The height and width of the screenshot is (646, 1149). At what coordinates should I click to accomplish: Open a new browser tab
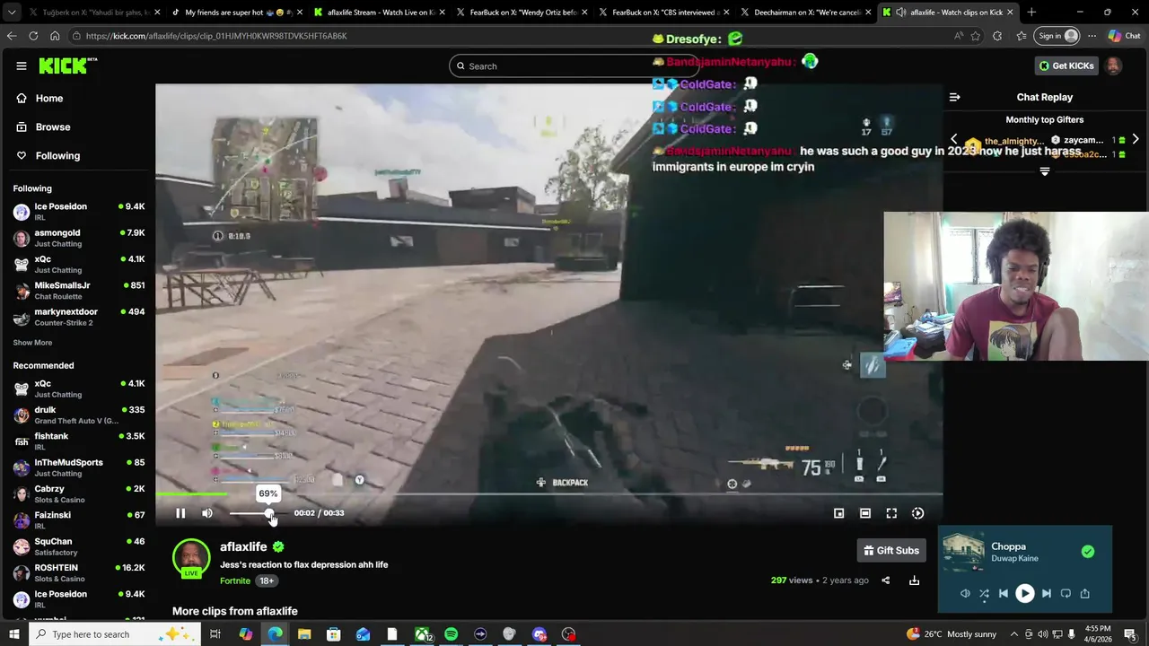1031,13
